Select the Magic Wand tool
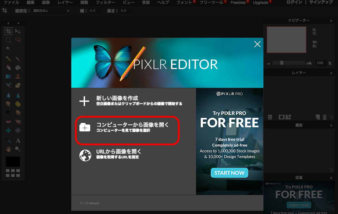338x214 pixels. pos(8,49)
